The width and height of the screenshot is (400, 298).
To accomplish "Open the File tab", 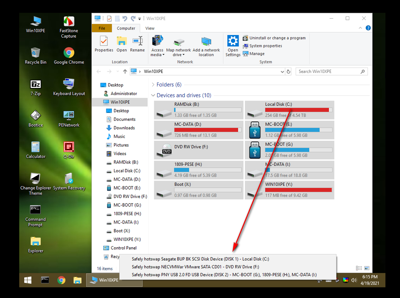I will pyautogui.click(x=102, y=28).
